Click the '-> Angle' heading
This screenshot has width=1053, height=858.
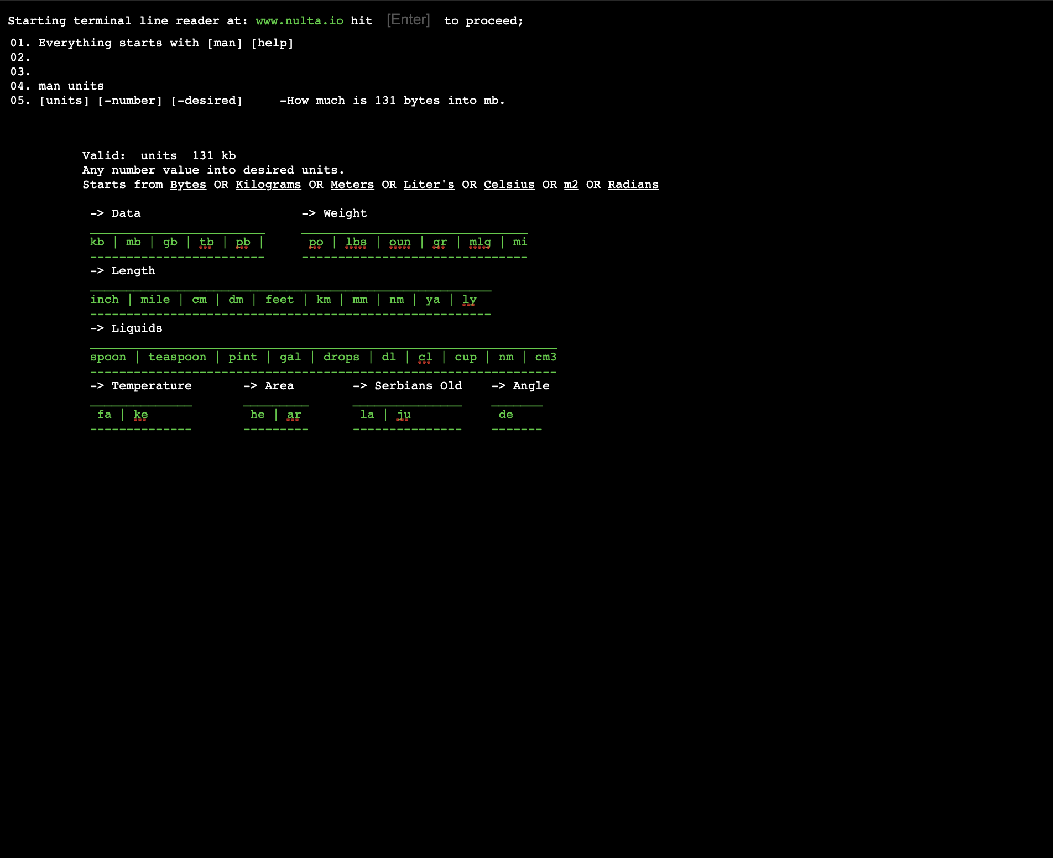point(520,386)
